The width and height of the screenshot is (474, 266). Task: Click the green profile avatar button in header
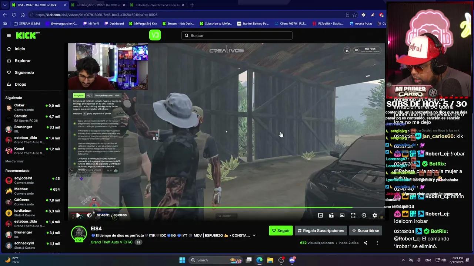point(155,35)
